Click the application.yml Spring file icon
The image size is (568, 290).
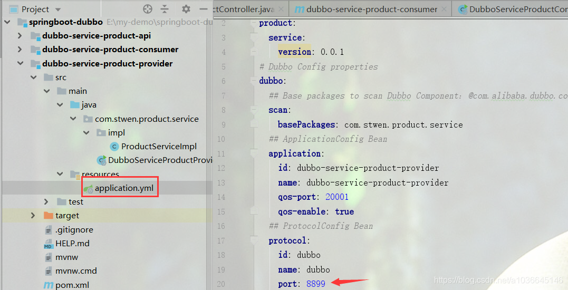pyautogui.click(x=88, y=188)
